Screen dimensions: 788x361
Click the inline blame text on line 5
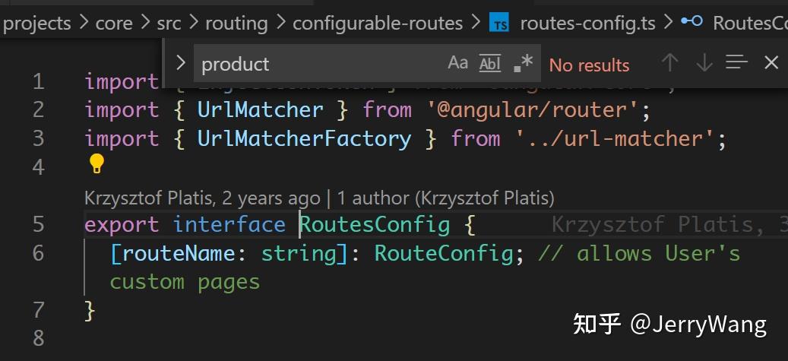tap(669, 224)
